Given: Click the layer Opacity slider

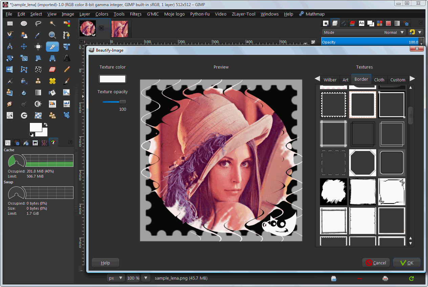Looking at the screenshot, I should pyautogui.click(x=370, y=42).
